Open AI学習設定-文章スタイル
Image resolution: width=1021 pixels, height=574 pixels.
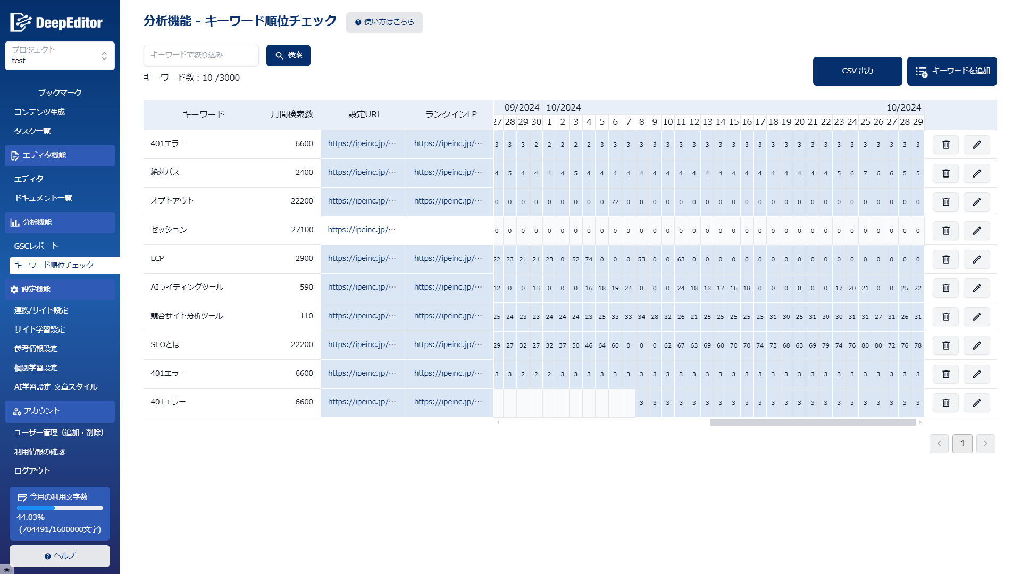(x=56, y=387)
